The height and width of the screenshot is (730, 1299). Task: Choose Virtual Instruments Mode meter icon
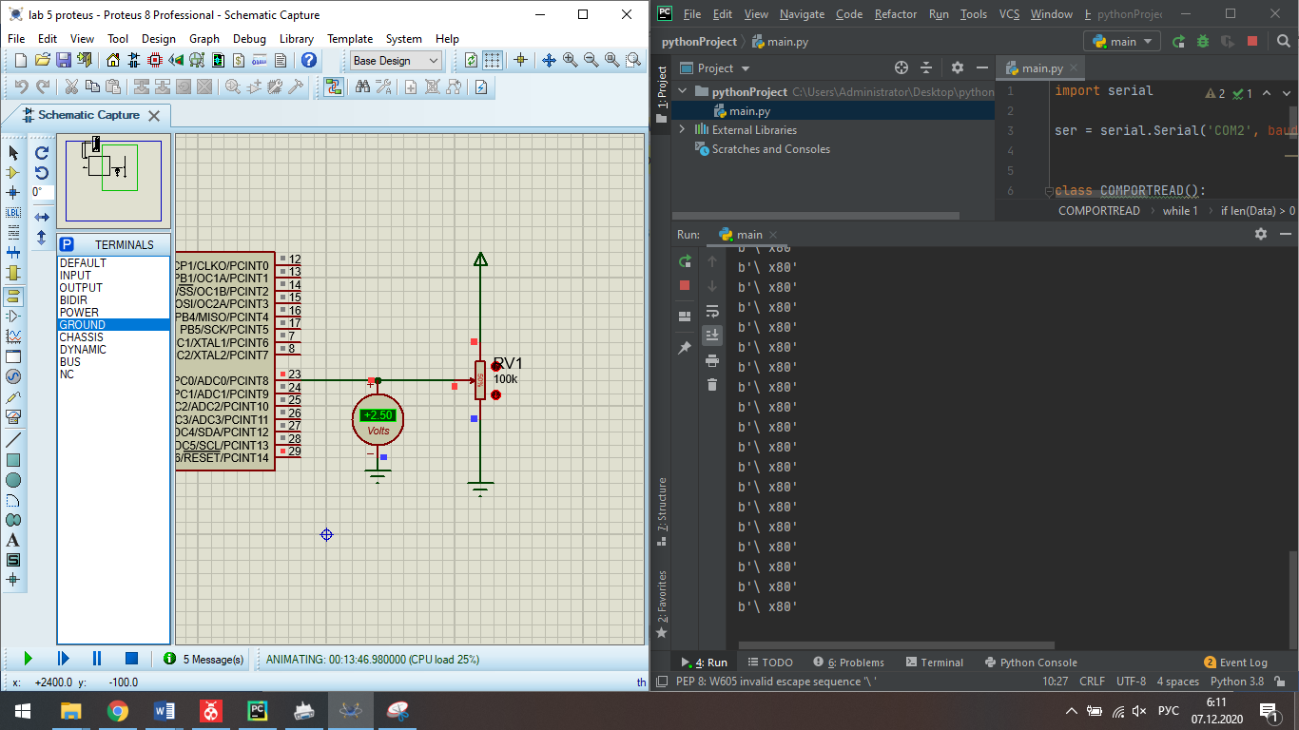(13, 417)
